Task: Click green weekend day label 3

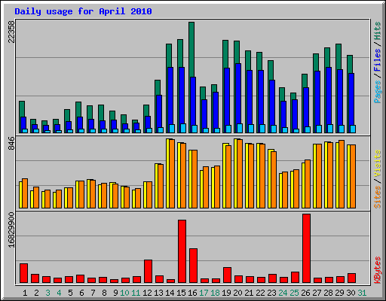Action: (x=47, y=293)
